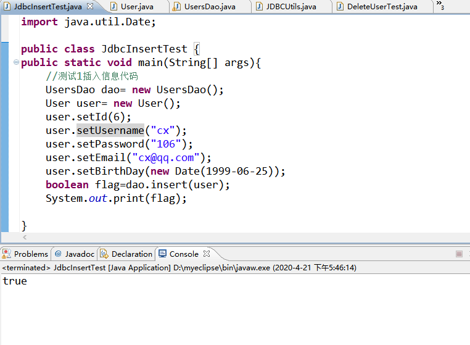
Task: Click the class name JdbcInsertTest in code
Action: point(144,49)
